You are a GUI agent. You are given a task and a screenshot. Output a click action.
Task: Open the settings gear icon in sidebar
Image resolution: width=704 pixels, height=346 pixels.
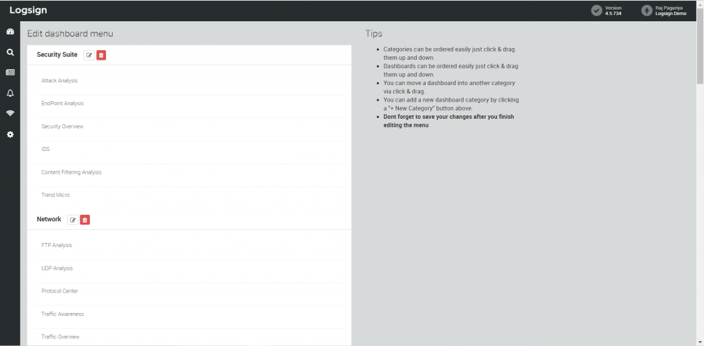pyautogui.click(x=10, y=134)
